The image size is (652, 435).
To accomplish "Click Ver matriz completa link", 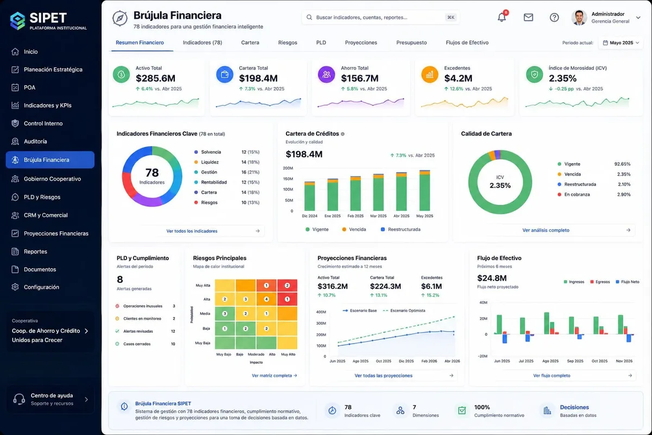I will coord(274,376).
